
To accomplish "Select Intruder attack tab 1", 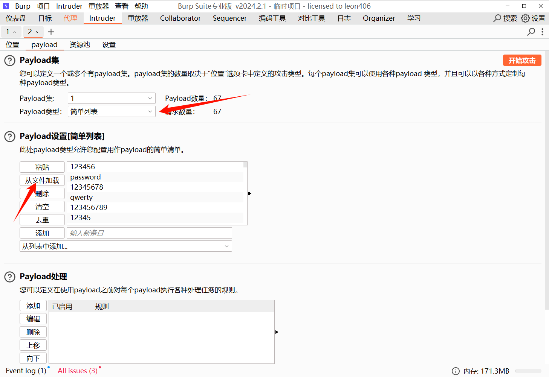I will click(x=8, y=32).
